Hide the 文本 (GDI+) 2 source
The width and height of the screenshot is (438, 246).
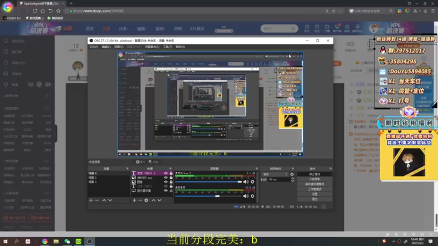point(166,173)
